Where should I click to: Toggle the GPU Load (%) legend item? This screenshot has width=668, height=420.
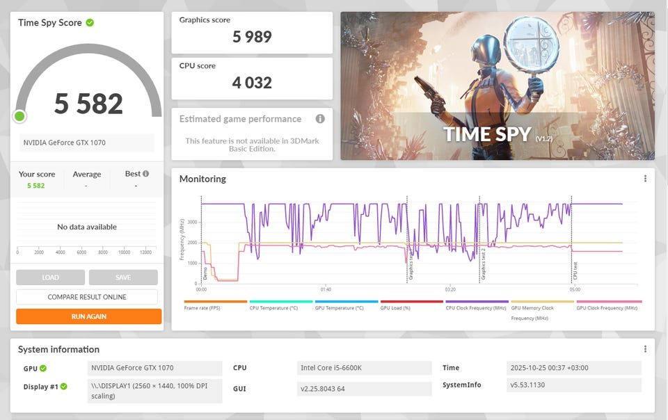(x=411, y=305)
